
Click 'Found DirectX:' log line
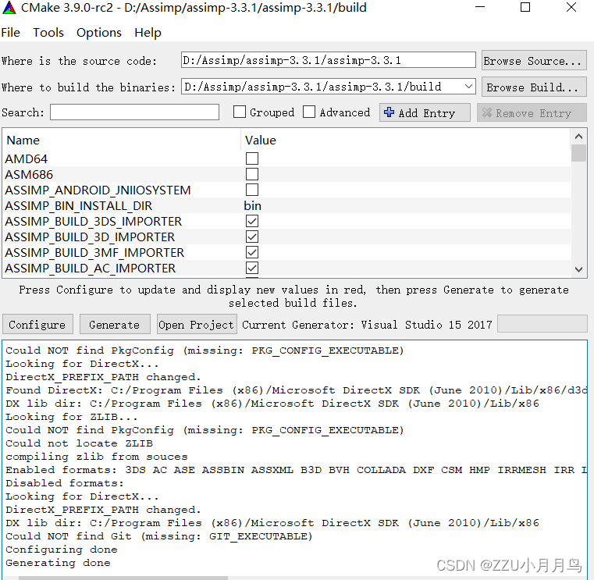click(296, 390)
